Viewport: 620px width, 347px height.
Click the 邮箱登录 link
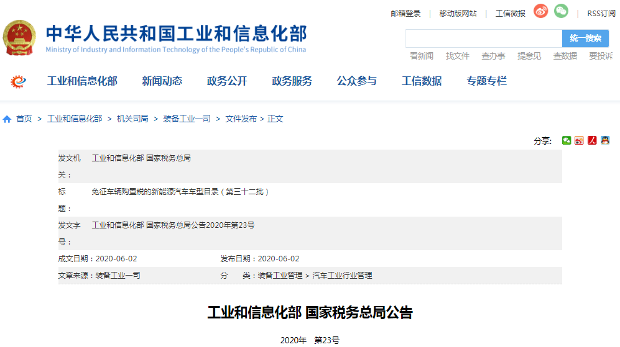tap(405, 13)
